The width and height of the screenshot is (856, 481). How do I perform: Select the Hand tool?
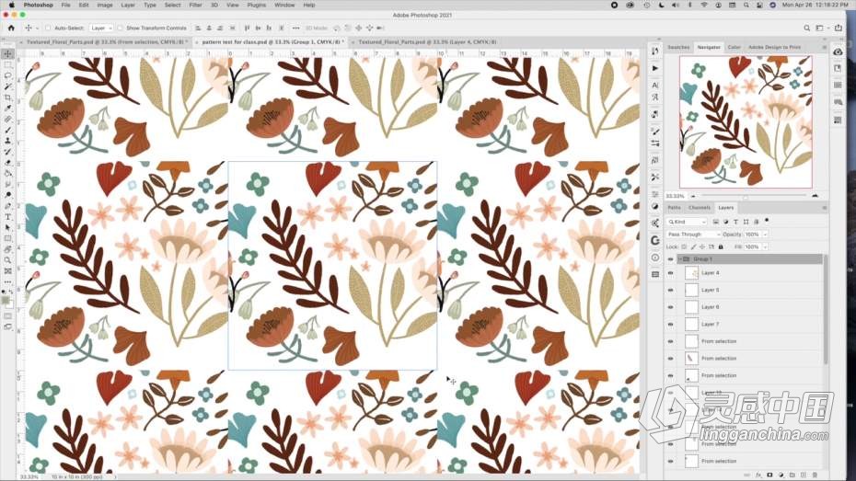[x=7, y=250]
